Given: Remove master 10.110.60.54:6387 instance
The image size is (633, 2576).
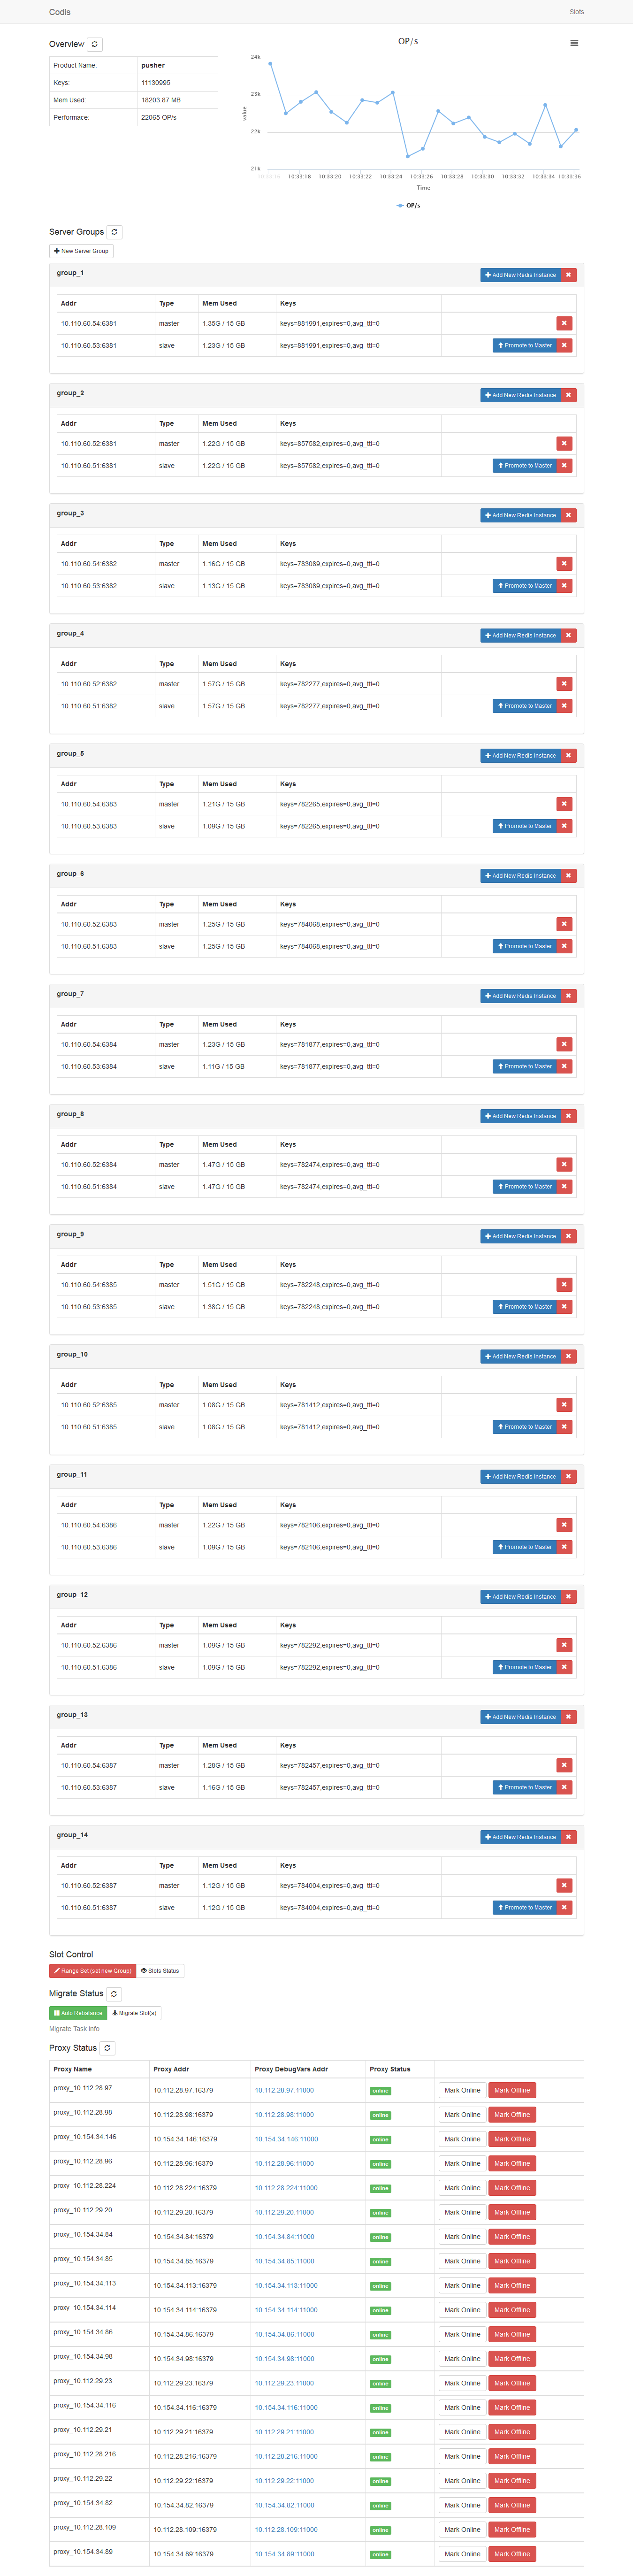Looking at the screenshot, I should [x=564, y=1765].
